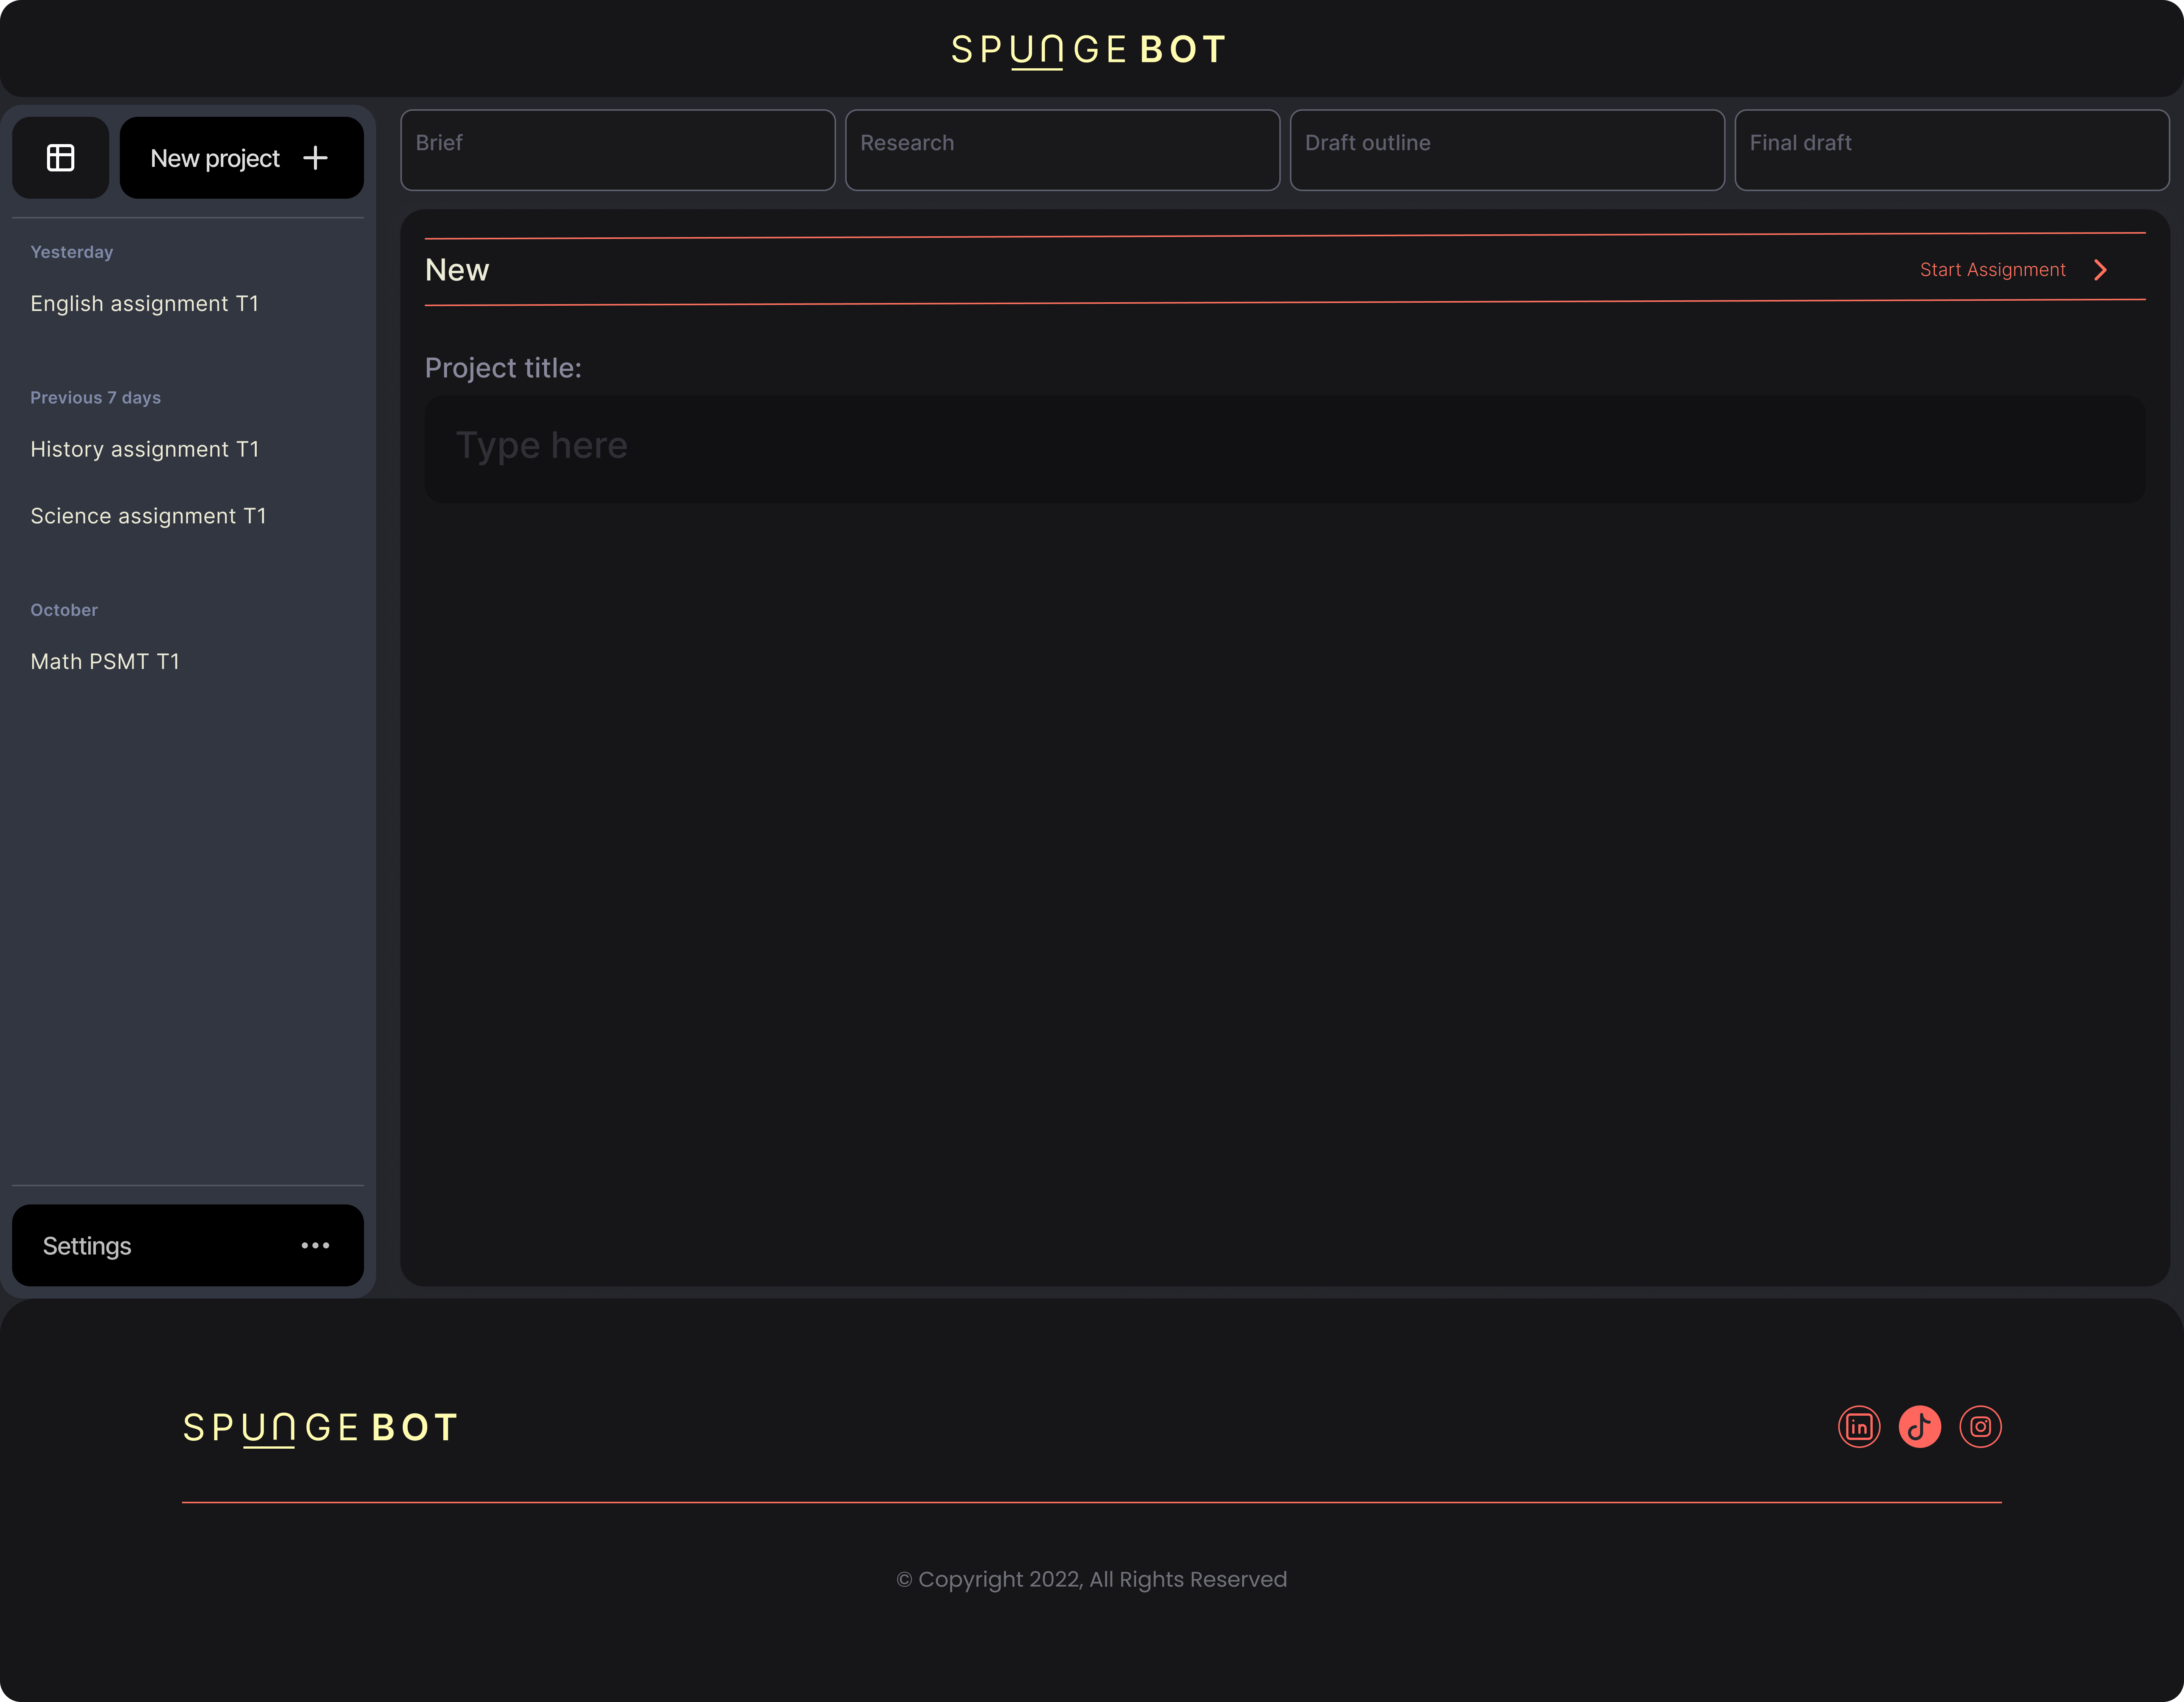Open Math PSMT T1 project
Viewport: 2184px width, 1702px height.
click(105, 662)
